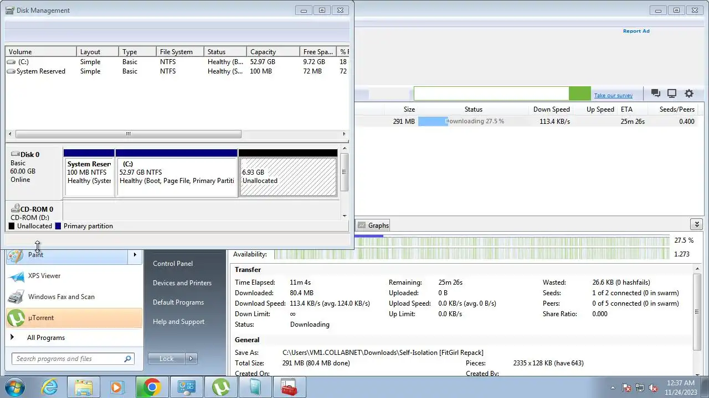The height and width of the screenshot is (398, 709).
Task: Follow the Take our survey link
Action: 613,96
